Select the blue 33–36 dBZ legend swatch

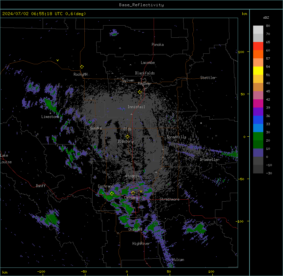258,120
